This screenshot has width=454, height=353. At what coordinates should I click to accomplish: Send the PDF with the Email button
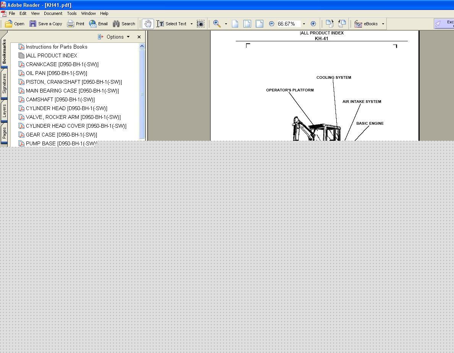[98, 24]
